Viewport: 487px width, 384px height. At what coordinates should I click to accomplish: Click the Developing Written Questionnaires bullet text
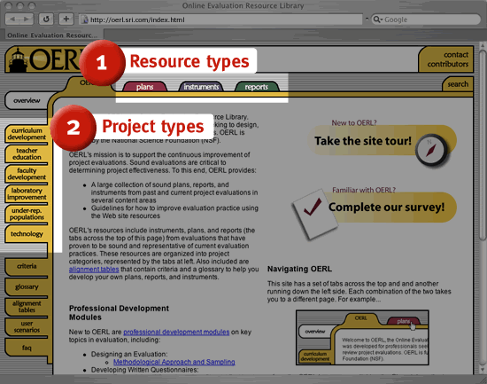point(144,370)
